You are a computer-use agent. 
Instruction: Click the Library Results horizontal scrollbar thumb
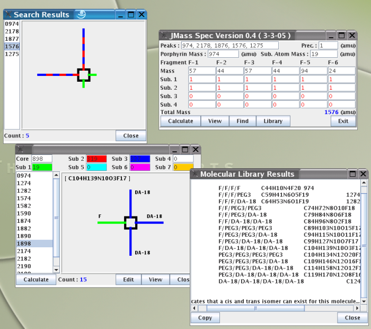(x=255, y=308)
